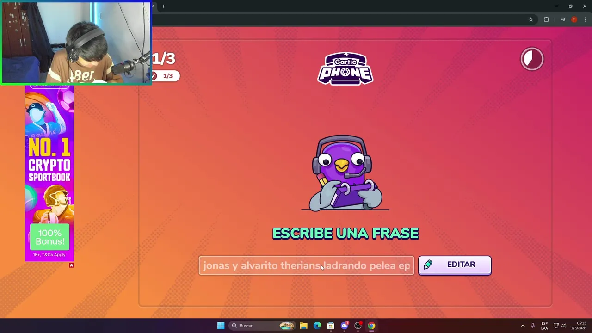592x333 pixels.
Task: Click the round countdown timer icon
Action: [x=532, y=59]
